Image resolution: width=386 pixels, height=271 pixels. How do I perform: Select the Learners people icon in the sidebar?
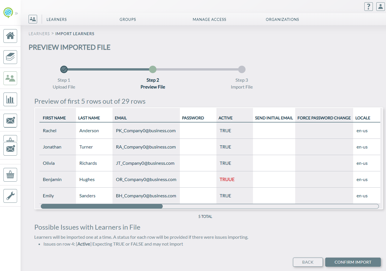(10, 78)
